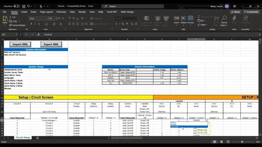Click the Insert cells icon
262x147 pixels.
point(176,18)
